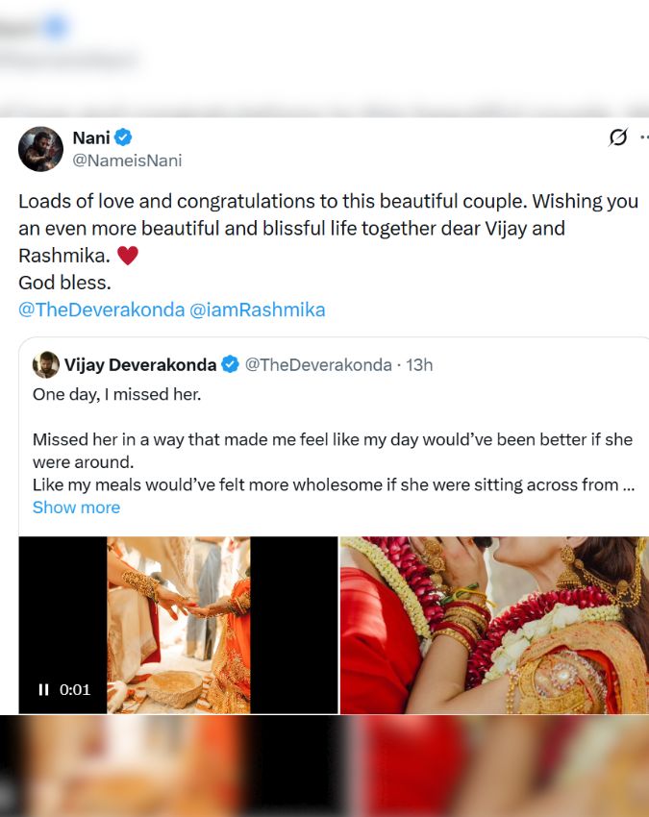The width and height of the screenshot is (649, 817).
Task: Click Nani's display name
Action: click(x=92, y=136)
